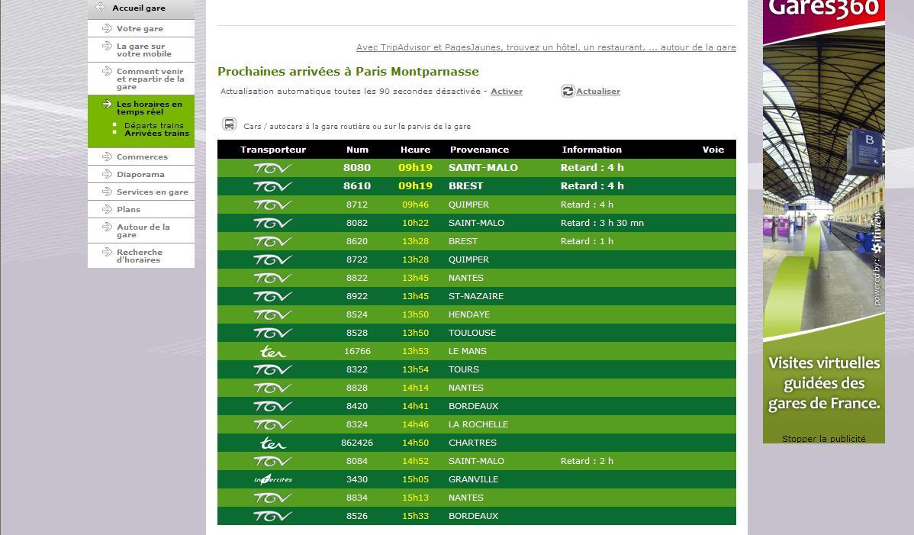Activate automatic refresh via Activer link
914x535 pixels.
tap(507, 92)
